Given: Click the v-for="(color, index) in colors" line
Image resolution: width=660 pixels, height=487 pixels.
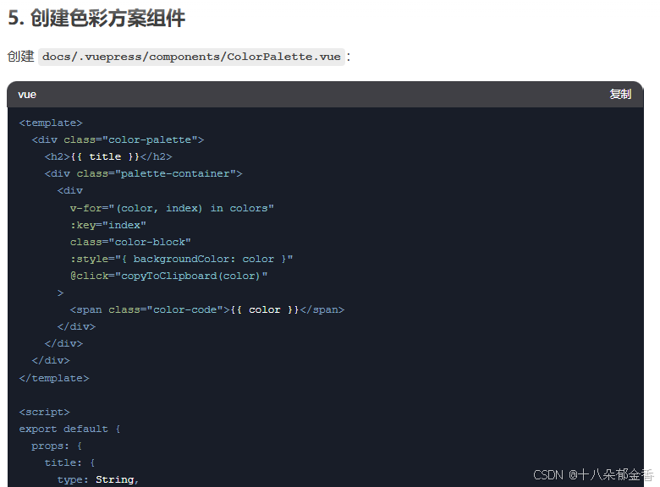Looking at the screenshot, I should click(172, 208).
